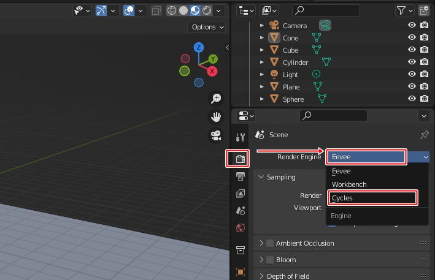
Task: Select Light in the outliner
Action: tap(290, 75)
